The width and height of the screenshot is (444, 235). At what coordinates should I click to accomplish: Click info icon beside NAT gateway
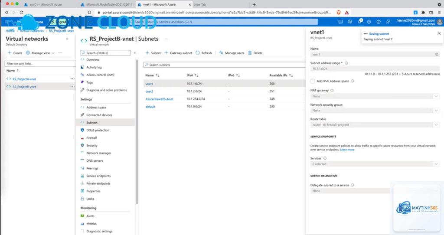332,91
